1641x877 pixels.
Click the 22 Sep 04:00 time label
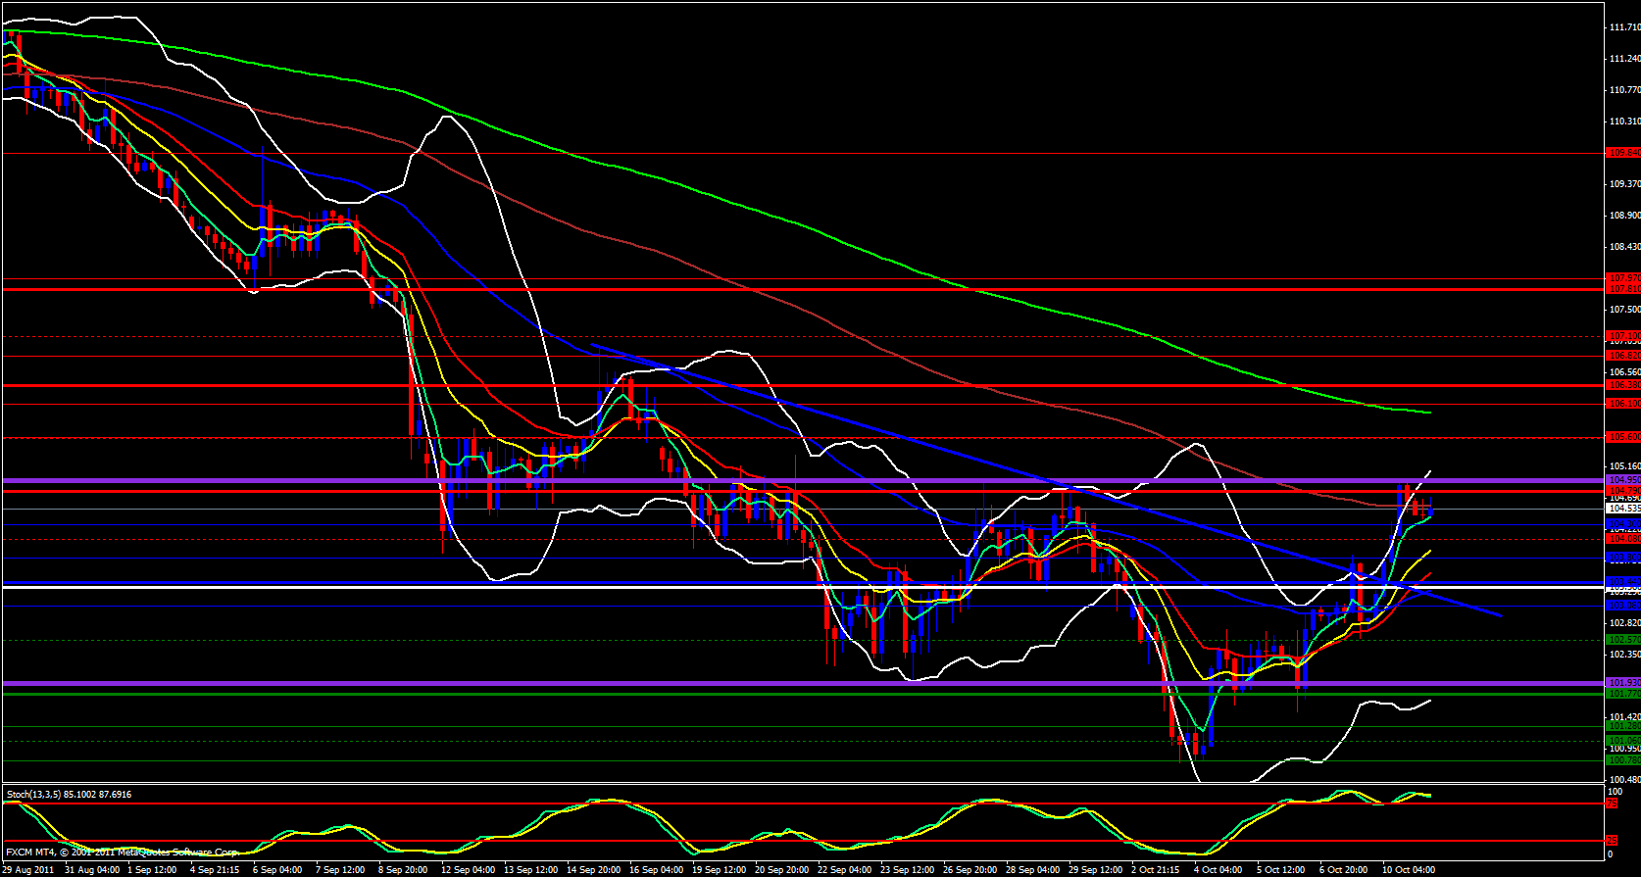[845, 869]
